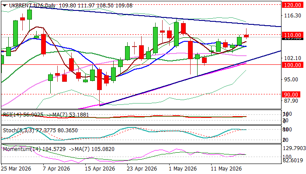Click the chart menu triangle beside UKBRENT
The height and width of the screenshot is (174, 306).
tap(5, 6)
